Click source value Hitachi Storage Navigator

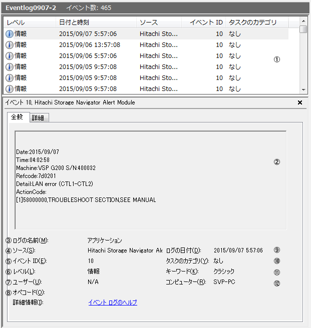coord(125,250)
